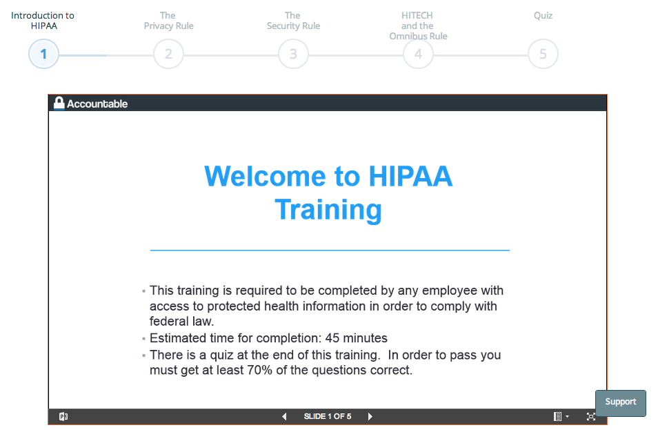
Task: Go to step 5 circle
Action: pos(543,54)
